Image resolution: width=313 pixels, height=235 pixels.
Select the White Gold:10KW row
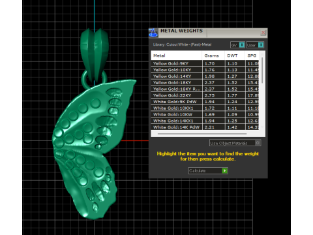click(205, 114)
